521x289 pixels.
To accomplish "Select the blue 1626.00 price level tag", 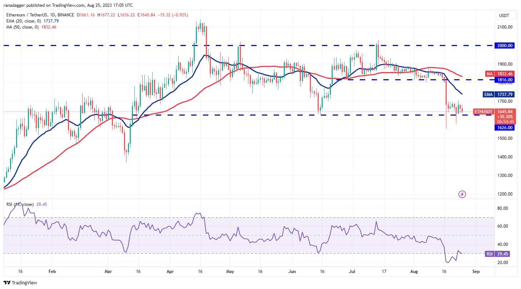I will (505, 128).
